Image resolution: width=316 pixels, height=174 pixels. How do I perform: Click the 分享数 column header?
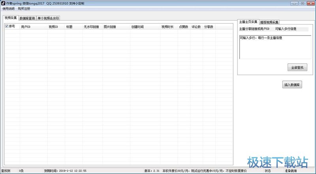click(x=209, y=27)
